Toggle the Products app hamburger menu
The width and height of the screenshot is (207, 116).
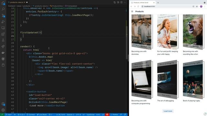tap(132, 12)
